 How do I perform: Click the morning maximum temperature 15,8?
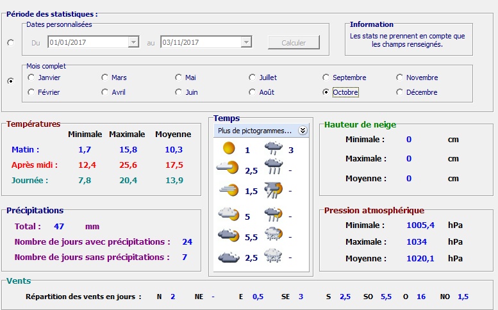pos(128,150)
